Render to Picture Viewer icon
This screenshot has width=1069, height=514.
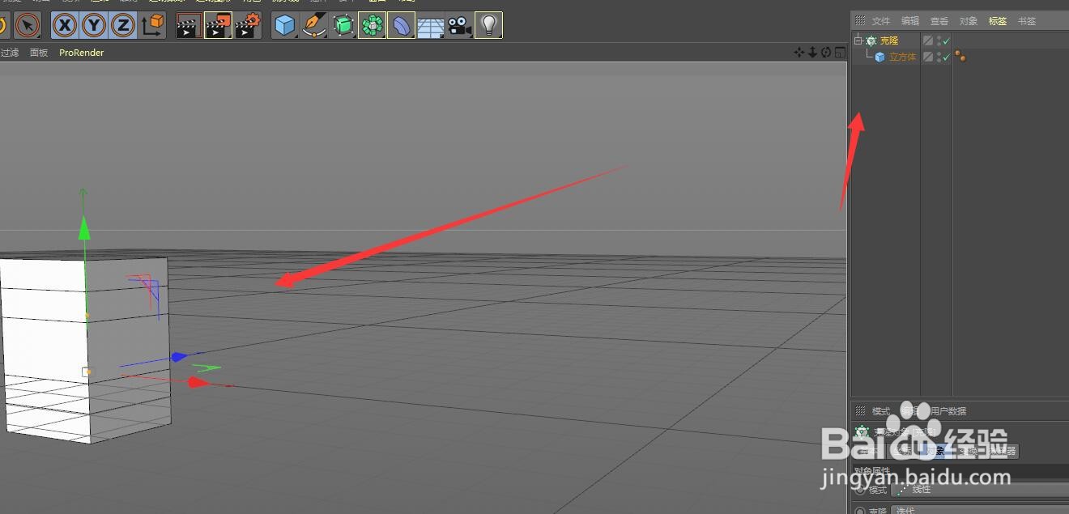pos(218,26)
